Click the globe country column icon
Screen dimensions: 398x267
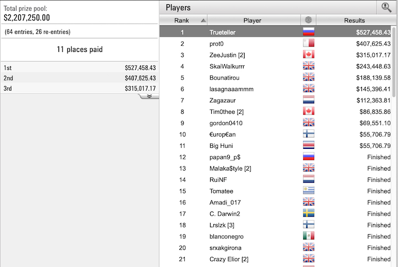[x=308, y=21]
